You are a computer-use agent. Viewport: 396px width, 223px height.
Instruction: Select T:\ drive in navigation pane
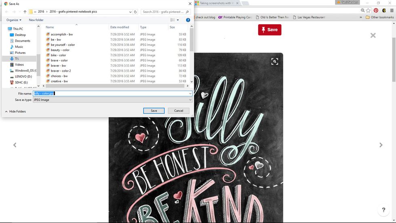click(x=17, y=59)
